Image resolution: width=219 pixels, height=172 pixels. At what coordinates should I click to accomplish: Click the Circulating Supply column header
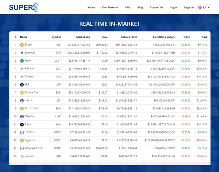164,37
